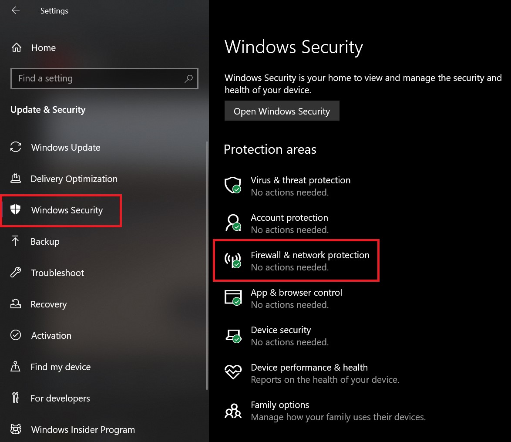Click the App & browser control window icon
Image resolution: width=511 pixels, height=442 pixels.
[233, 297]
